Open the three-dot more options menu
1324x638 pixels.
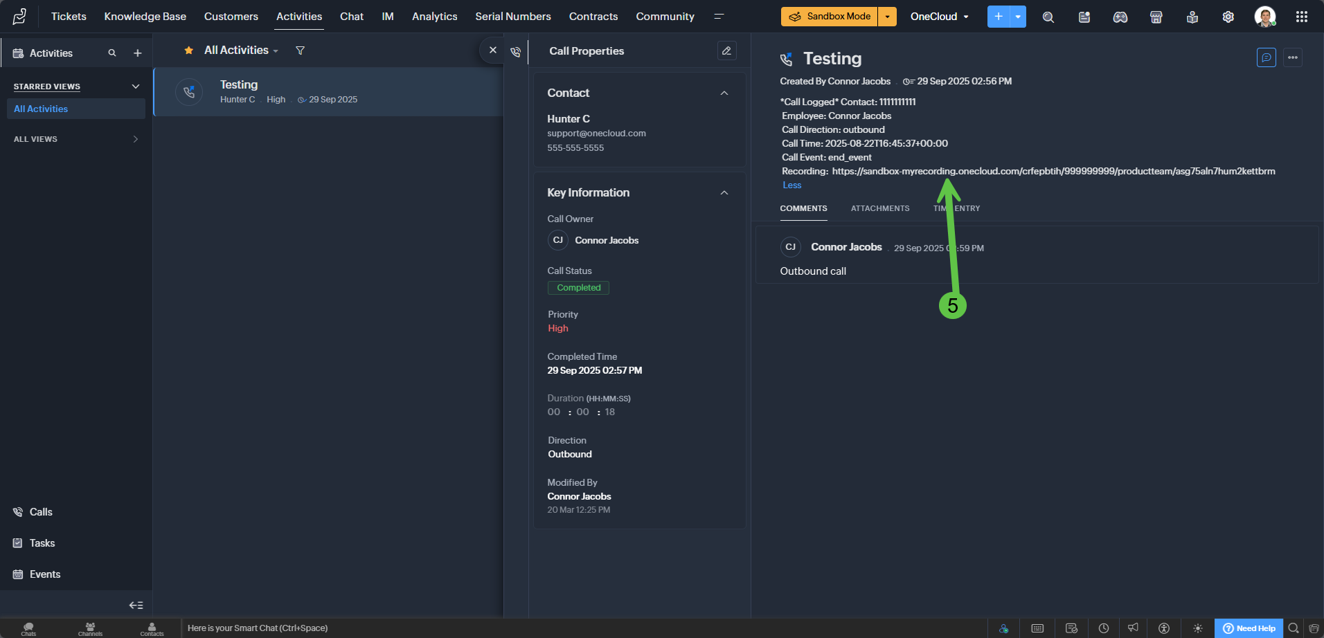(1292, 57)
